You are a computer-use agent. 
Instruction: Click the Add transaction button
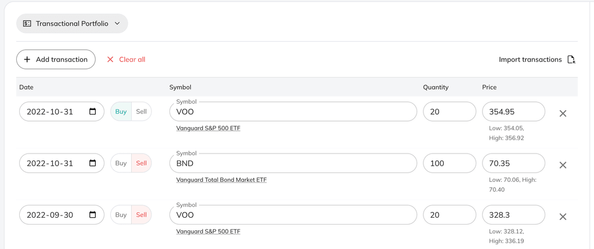(x=56, y=60)
